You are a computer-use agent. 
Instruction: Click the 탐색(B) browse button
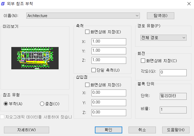pos(160,16)
